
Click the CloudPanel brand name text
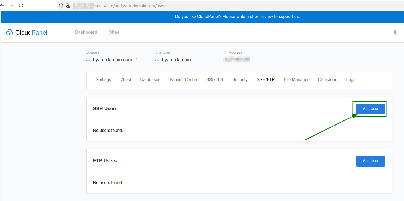31,33
